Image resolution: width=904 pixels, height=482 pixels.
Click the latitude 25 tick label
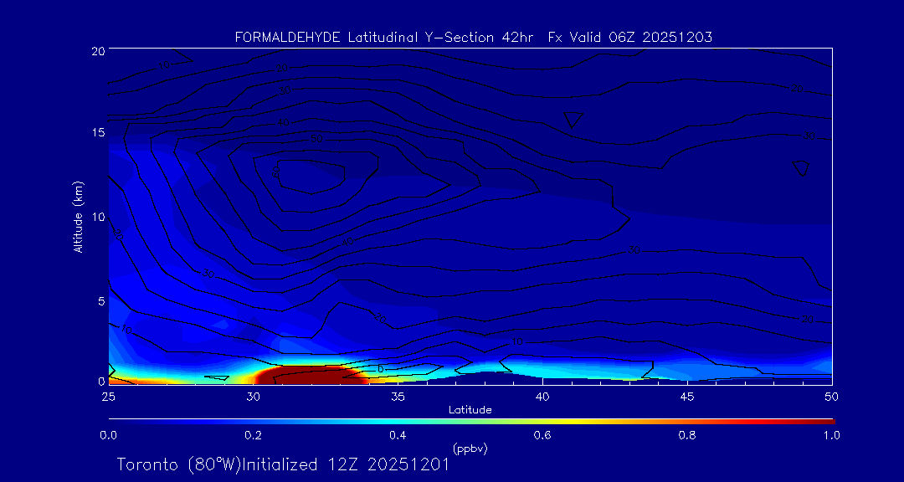pyautogui.click(x=108, y=396)
